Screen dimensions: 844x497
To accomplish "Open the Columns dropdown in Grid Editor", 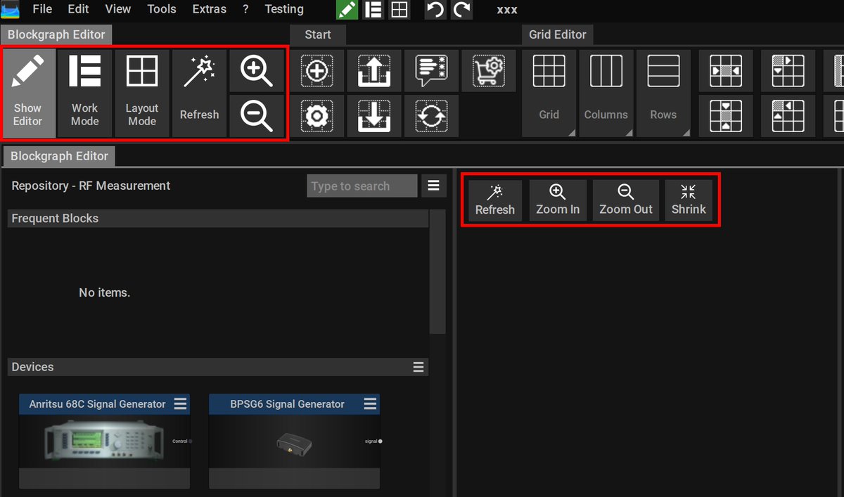I will tap(606, 93).
